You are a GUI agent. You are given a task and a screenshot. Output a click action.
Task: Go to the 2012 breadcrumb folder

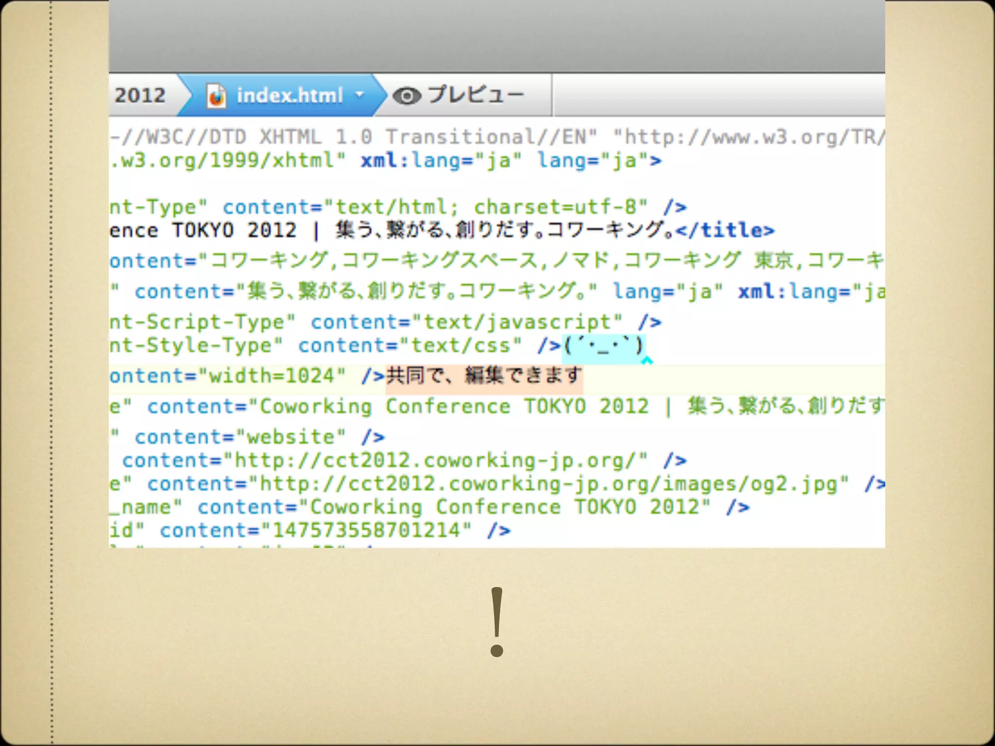[x=140, y=95]
